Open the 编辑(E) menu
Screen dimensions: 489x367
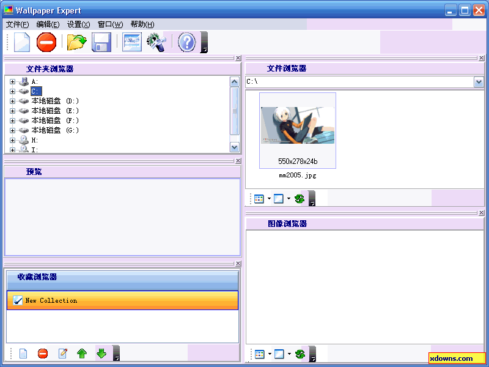[x=48, y=24]
